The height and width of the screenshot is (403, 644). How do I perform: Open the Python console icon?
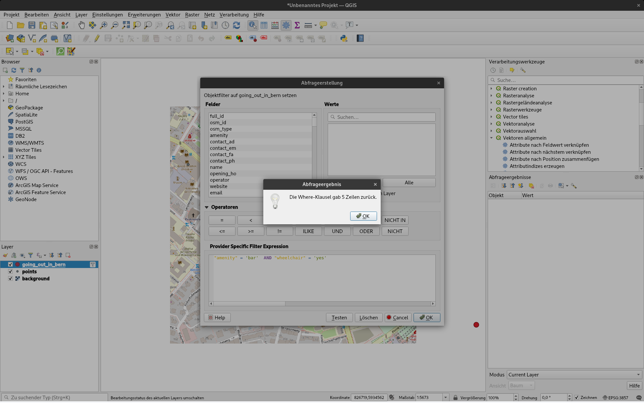click(x=344, y=38)
